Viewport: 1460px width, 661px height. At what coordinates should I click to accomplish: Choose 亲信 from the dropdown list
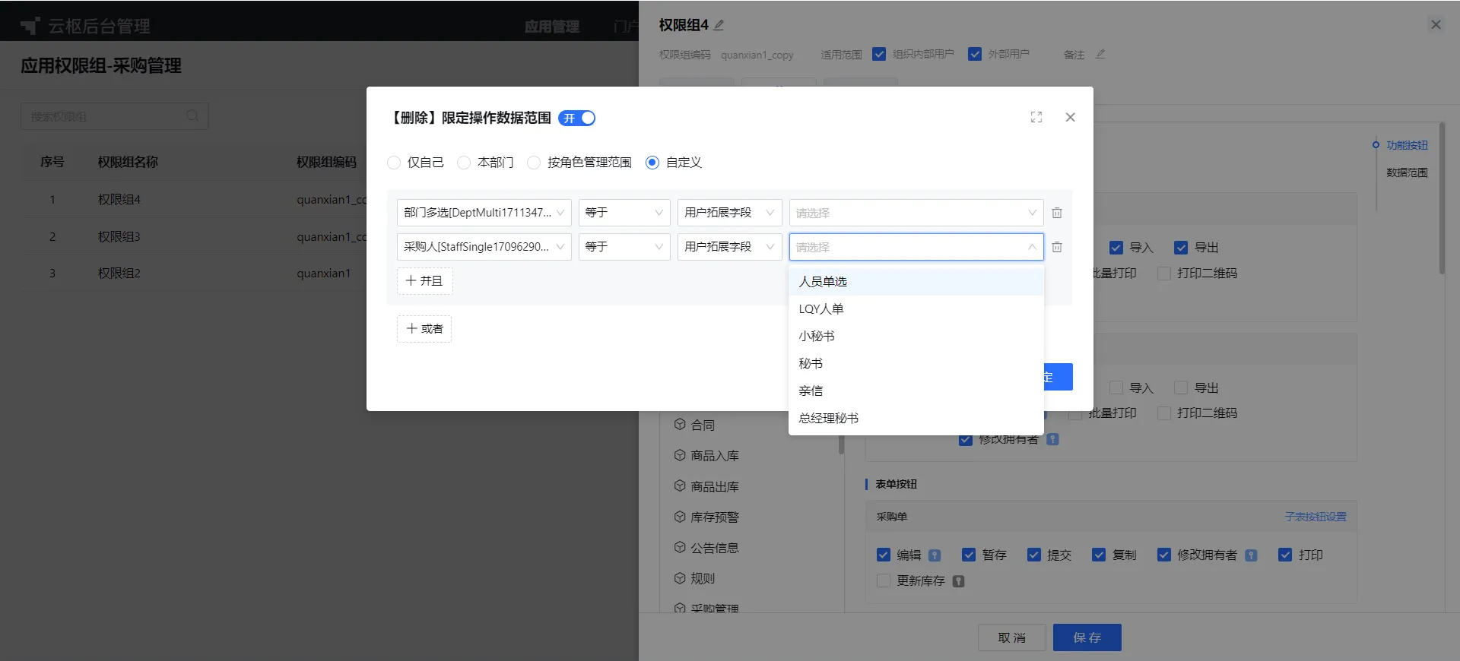pyautogui.click(x=916, y=391)
